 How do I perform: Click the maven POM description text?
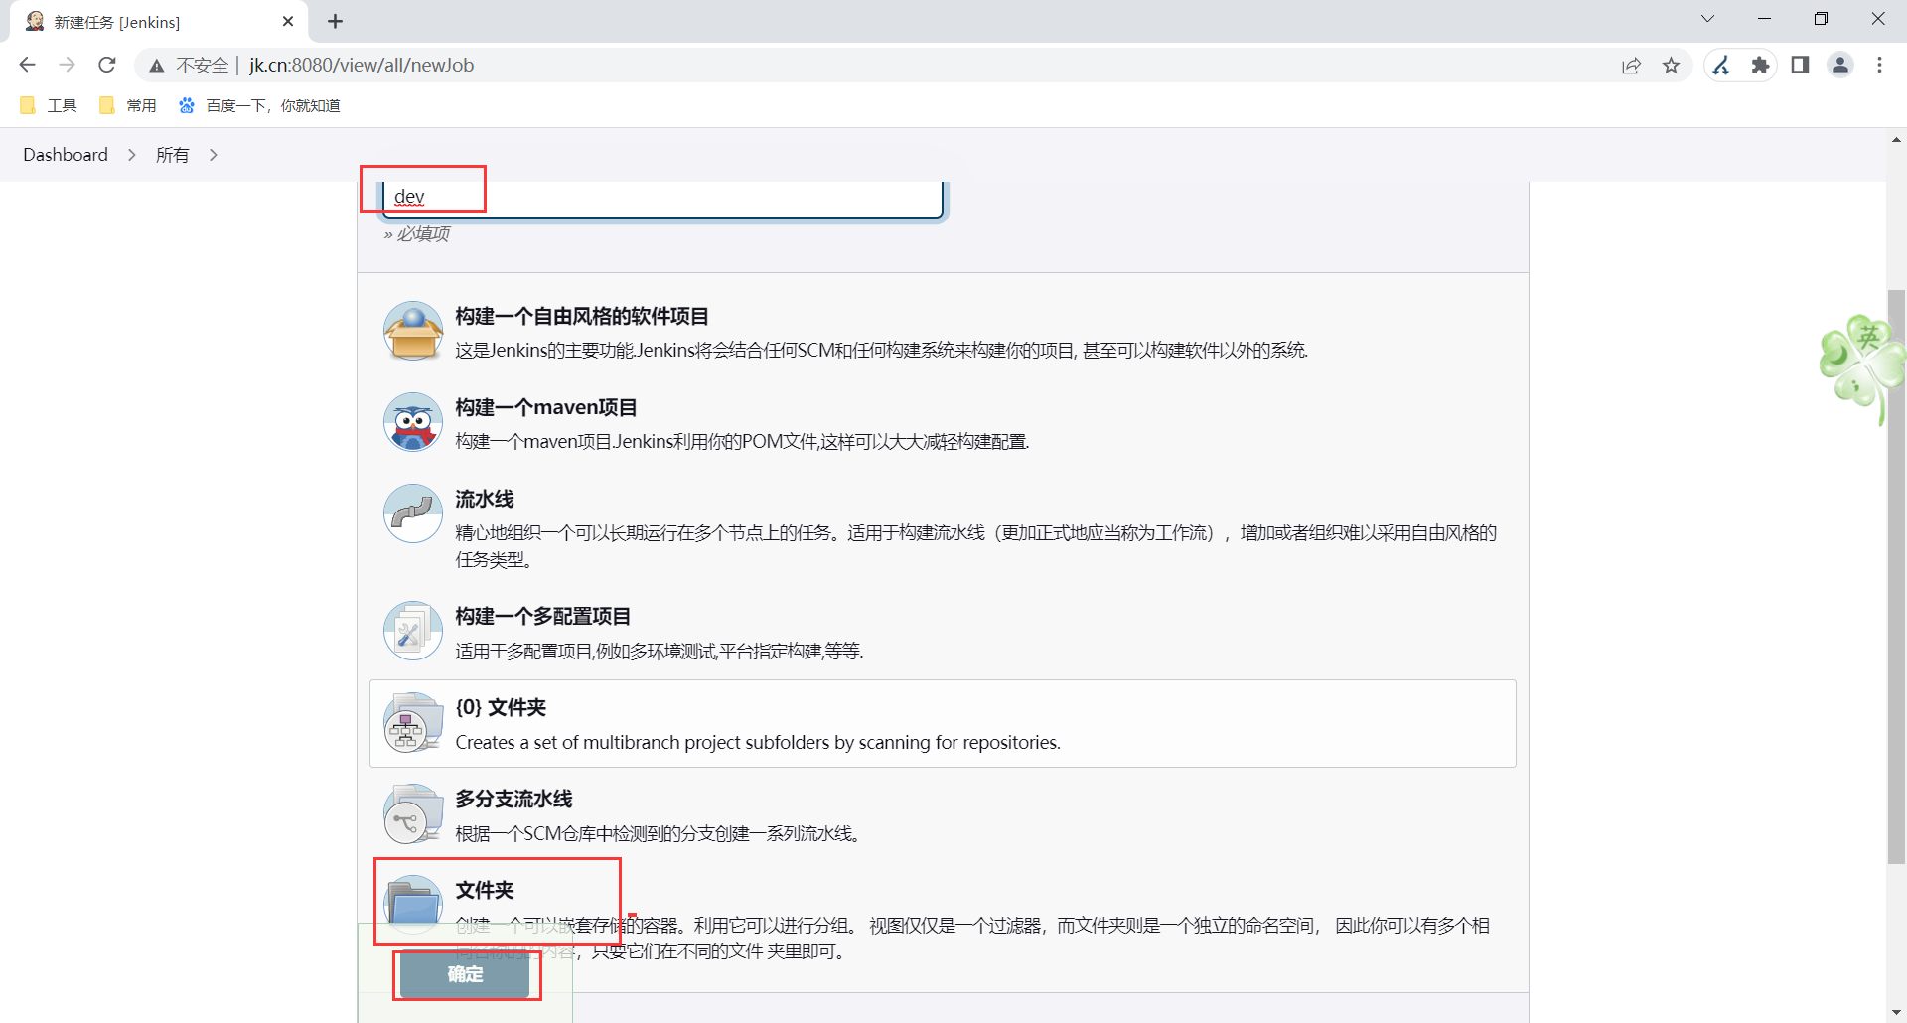click(x=742, y=441)
